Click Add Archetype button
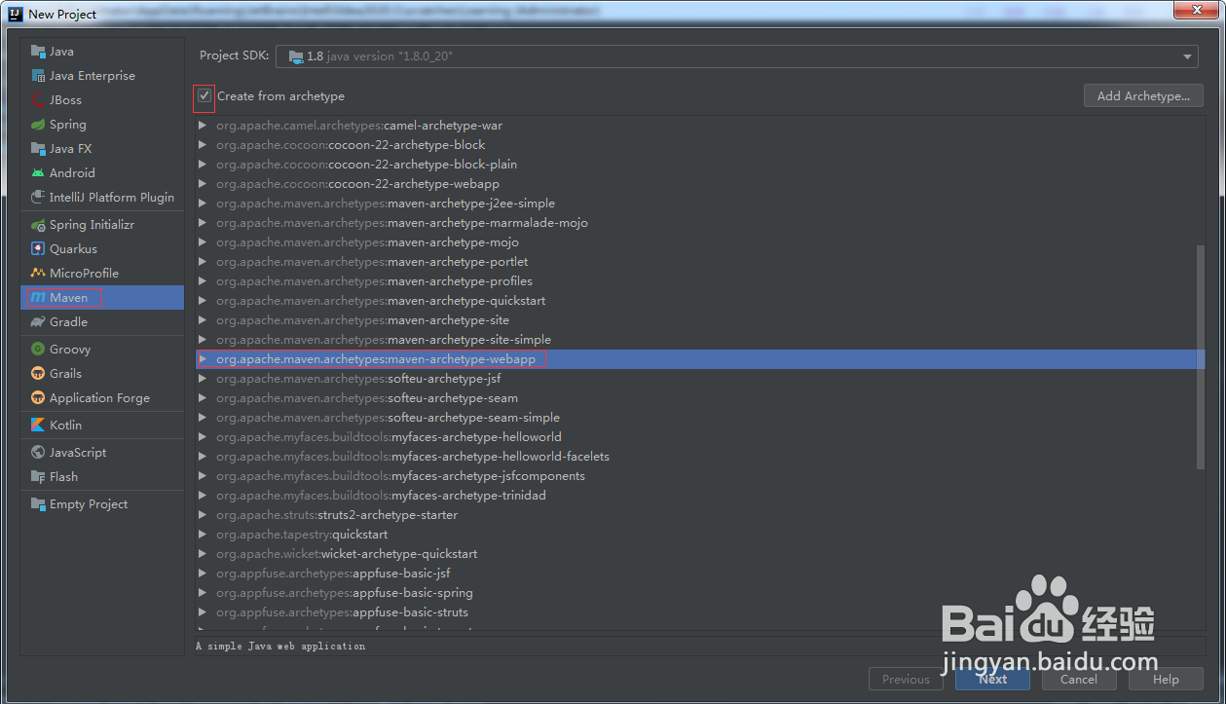The image size is (1226, 704). [1143, 95]
